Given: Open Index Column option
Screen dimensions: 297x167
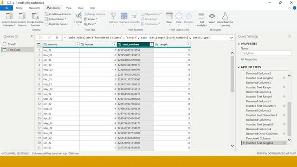Looking at the screenshot, I should click(56, 19).
